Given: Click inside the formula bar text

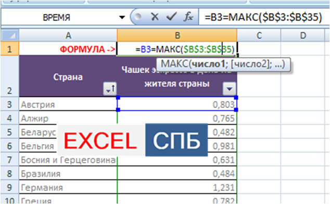Looking at the screenshot, I should click(x=263, y=17).
